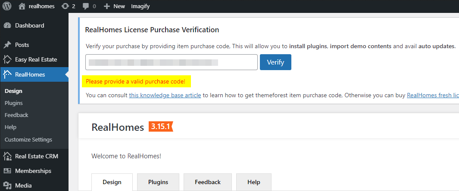Open Imagify in admin bar
Screen dimensions: 459x191
pyautogui.click(x=141, y=6)
